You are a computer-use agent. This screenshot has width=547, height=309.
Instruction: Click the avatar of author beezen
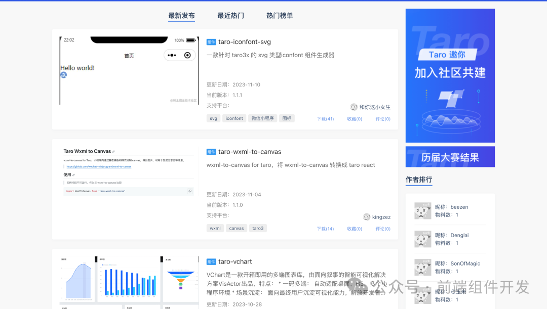click(x=422, y=211)
